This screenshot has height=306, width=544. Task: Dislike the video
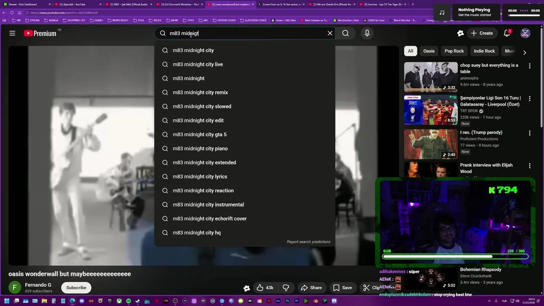click(286, 288)
